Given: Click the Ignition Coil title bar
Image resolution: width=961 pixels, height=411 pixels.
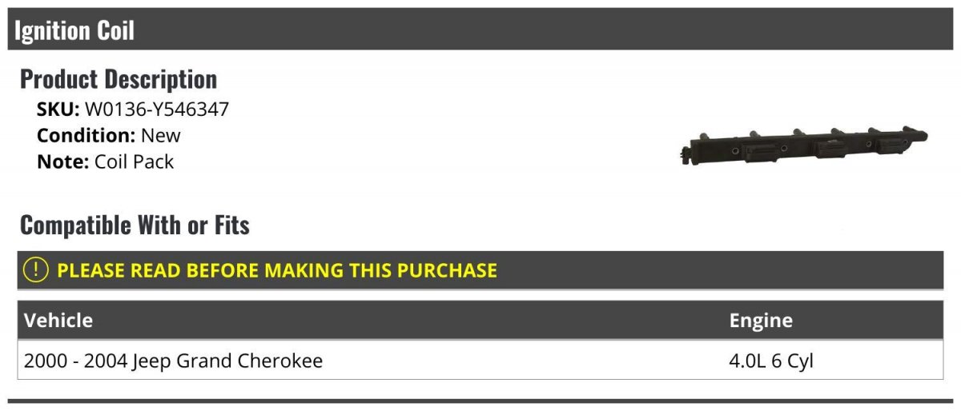Looking at the screenshot, I should [480, 30].
